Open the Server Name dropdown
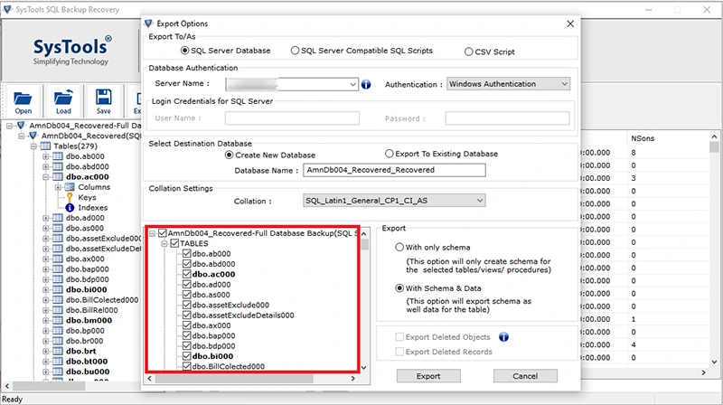Viewport: 723px width, 405px height. [352, 84]
